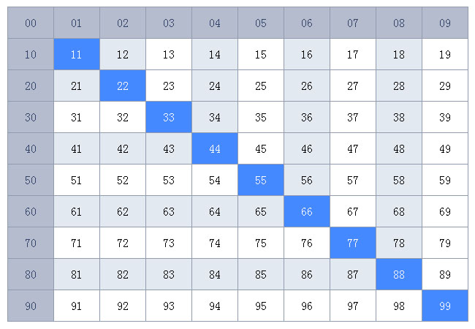Select column header 05

(x=261, y=23)
